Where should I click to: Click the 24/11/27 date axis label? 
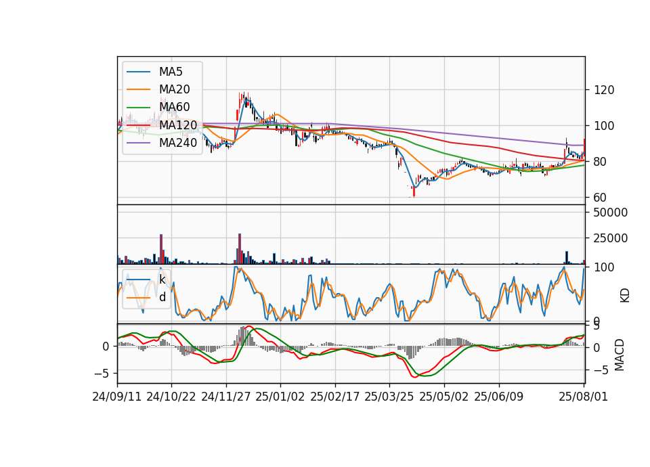[x=226, y=397]
